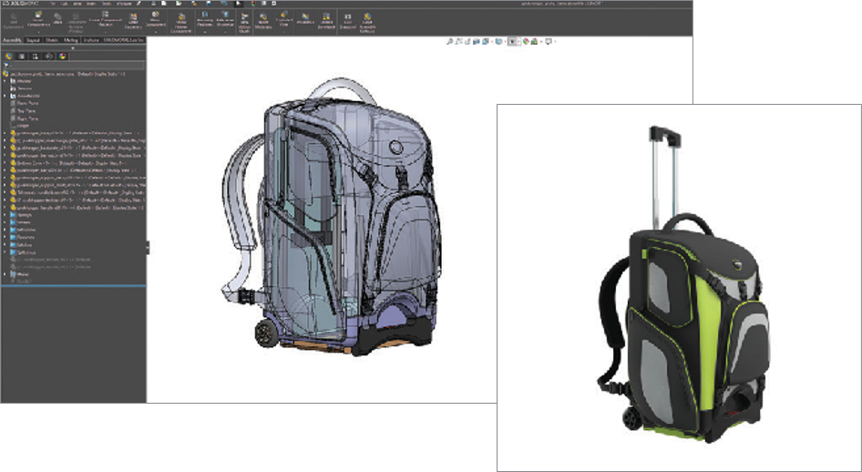Open Large Assembly Settings tool

(366, 23)
